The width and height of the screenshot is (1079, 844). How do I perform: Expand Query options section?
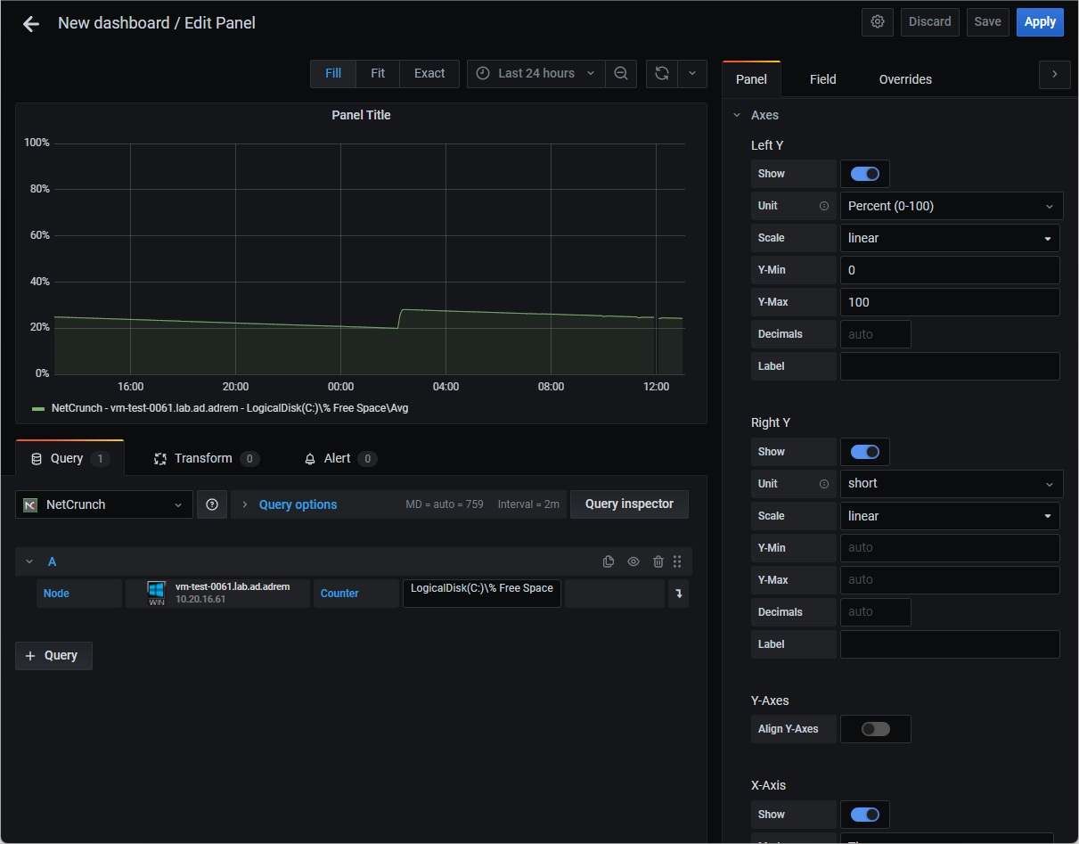point(298,504)
